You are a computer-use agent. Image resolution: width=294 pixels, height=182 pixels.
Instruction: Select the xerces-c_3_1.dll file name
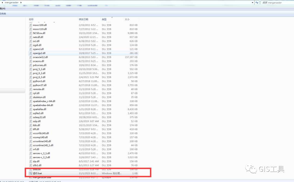[41, 153]
